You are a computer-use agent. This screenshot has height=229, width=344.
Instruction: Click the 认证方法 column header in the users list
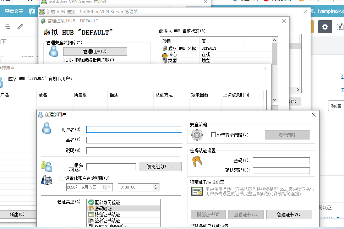click(171, 95)
